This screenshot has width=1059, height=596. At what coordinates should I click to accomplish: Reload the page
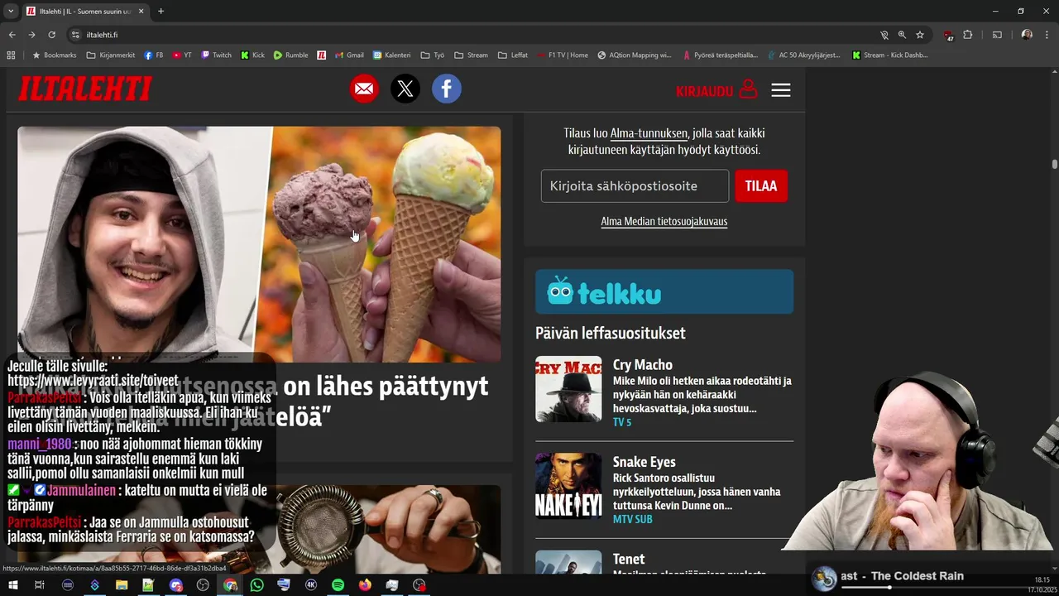point(51,35)
